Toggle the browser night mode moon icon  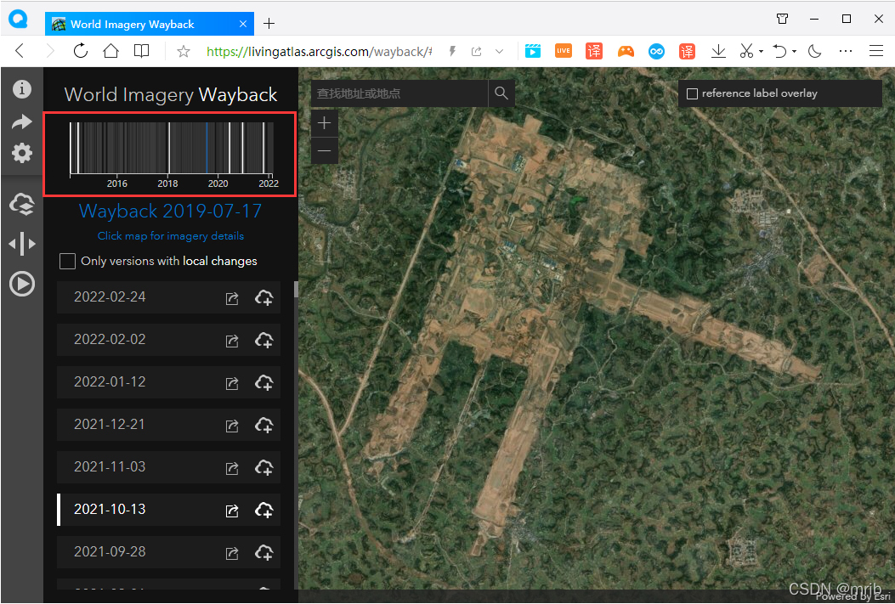click(814, 51)
